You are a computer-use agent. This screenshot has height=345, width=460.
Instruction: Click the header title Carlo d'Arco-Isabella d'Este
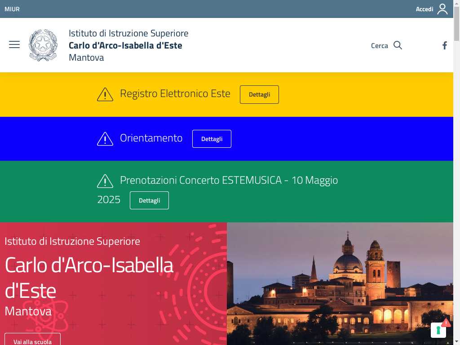(x=125, y=45)
